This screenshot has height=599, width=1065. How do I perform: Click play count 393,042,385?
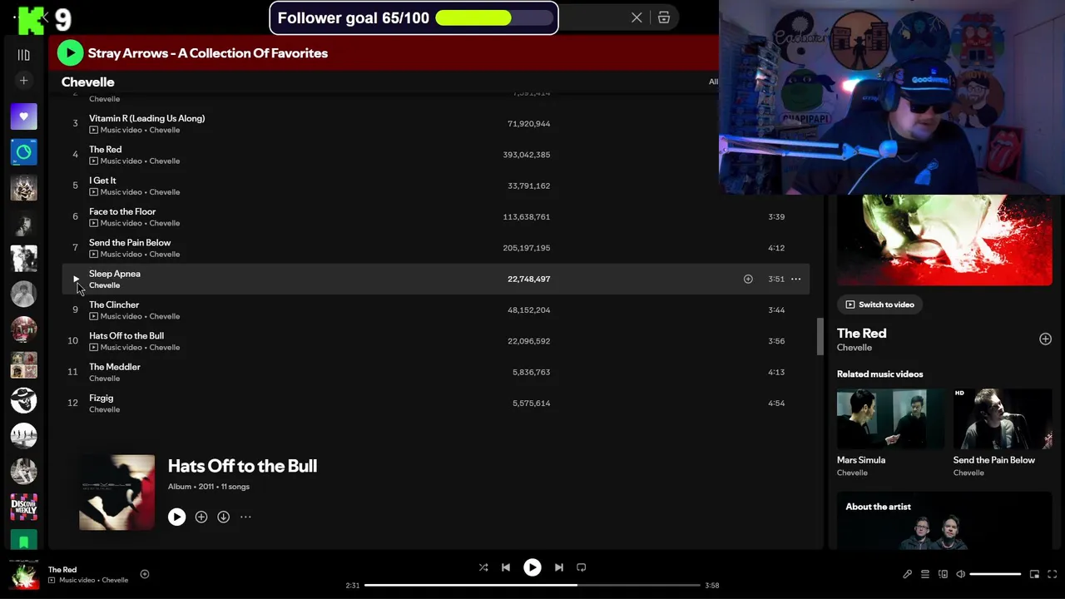pos(526,155)
